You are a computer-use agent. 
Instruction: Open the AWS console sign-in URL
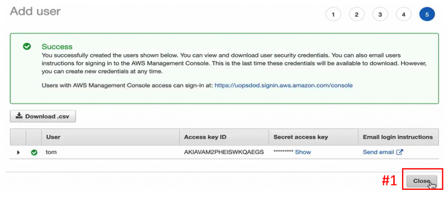point(284,85)
